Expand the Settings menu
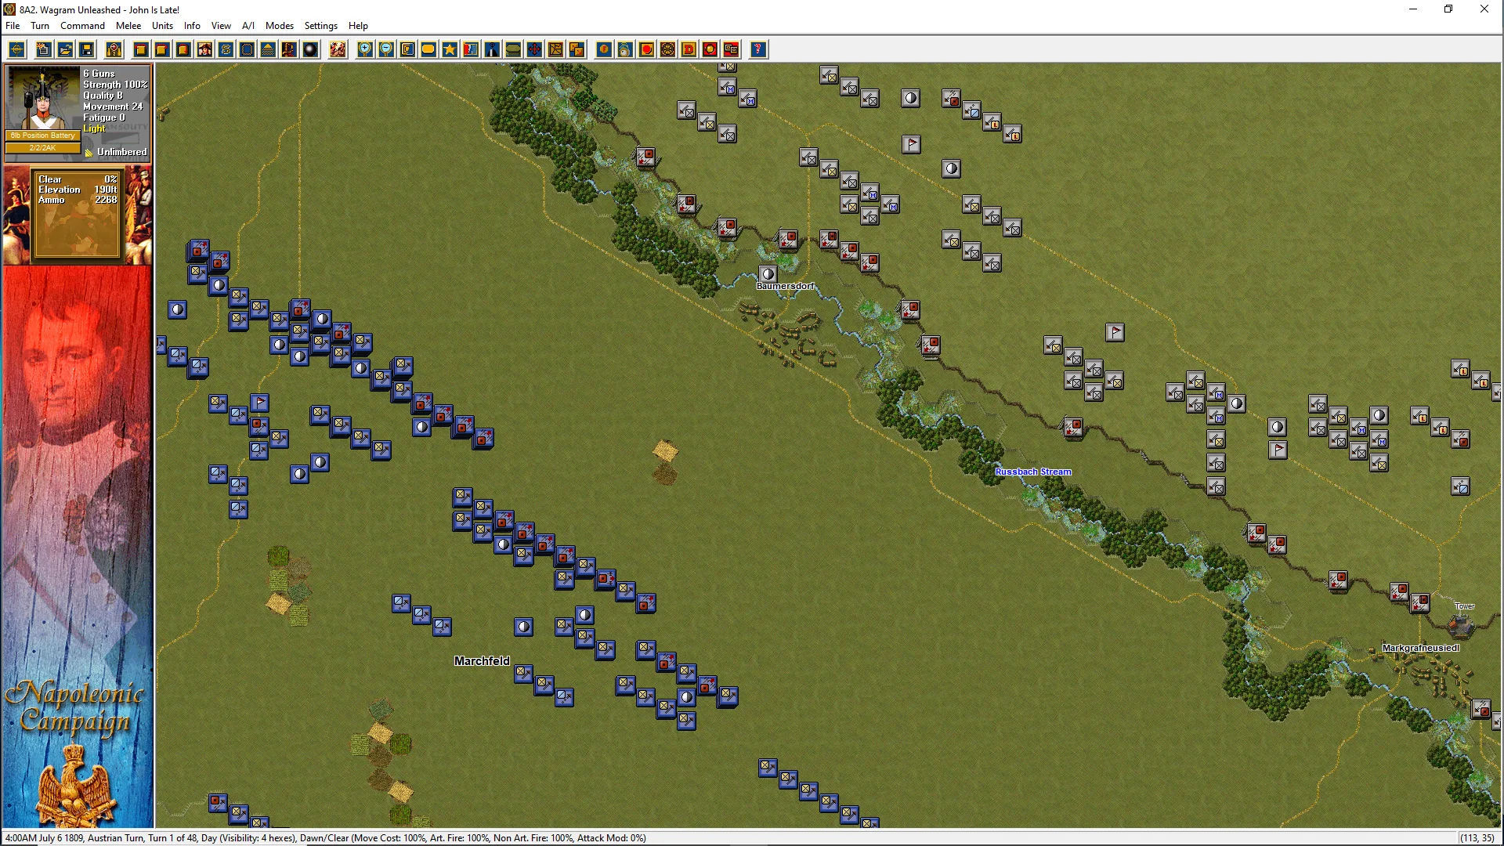The width and height of the screenshot is (1504, 846). [320, 26]
